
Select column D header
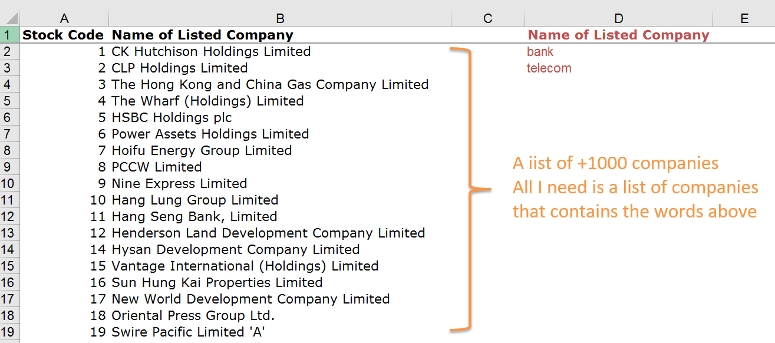618,18
